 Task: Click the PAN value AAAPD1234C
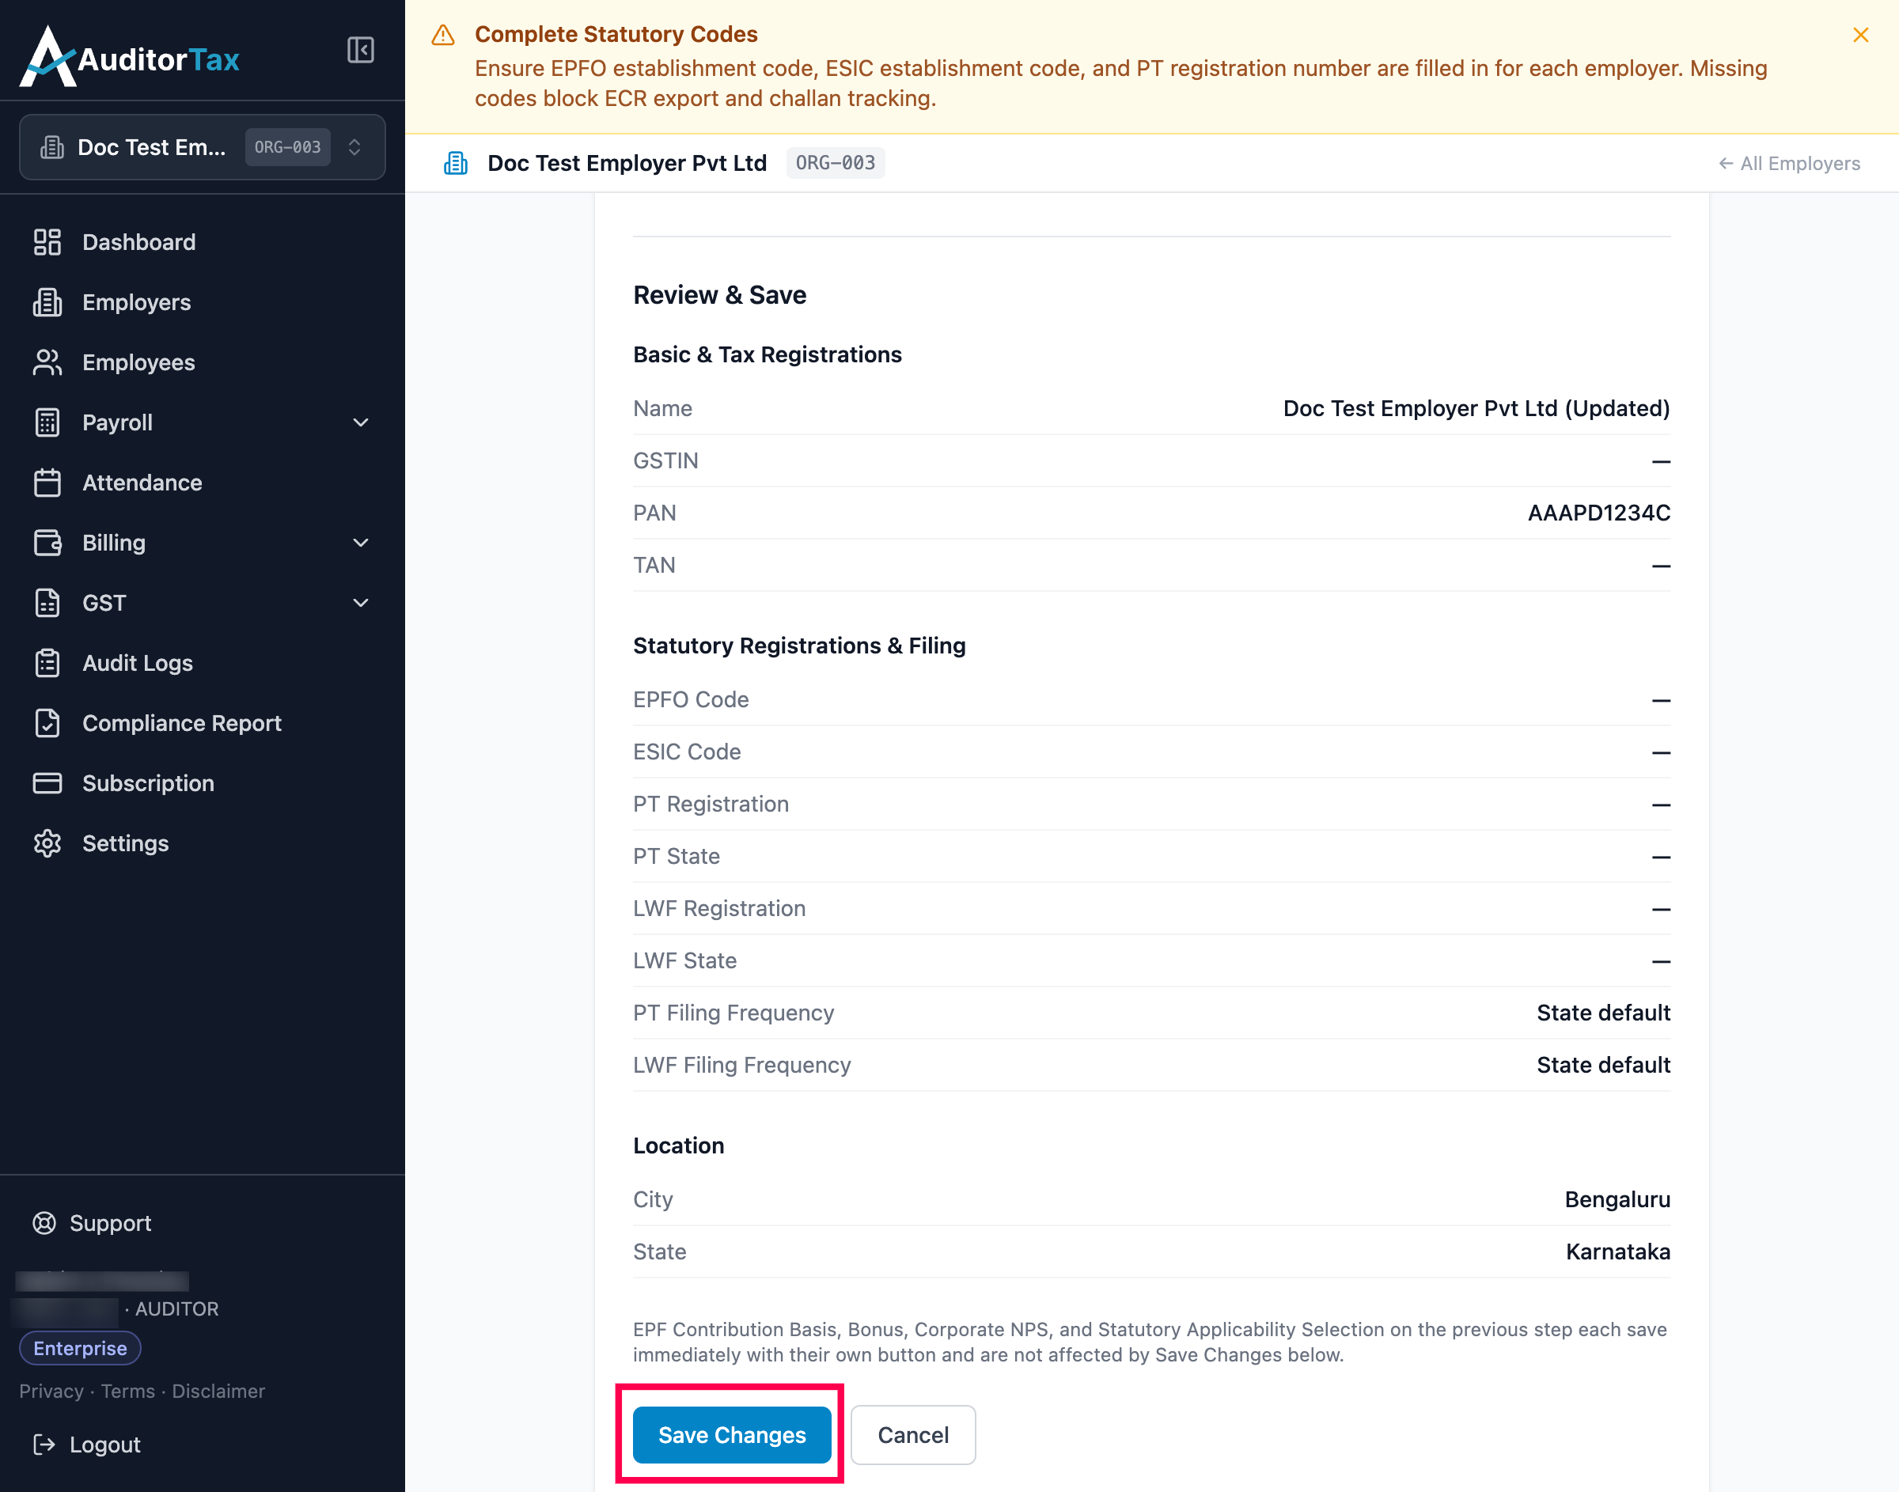pyautogui.click(x=1598, y=513)
